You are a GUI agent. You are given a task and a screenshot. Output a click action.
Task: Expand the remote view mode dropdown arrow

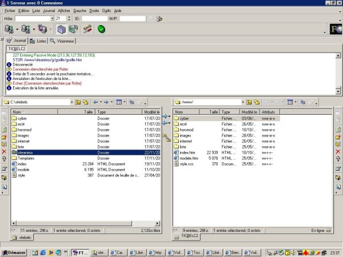pos(296,102)
